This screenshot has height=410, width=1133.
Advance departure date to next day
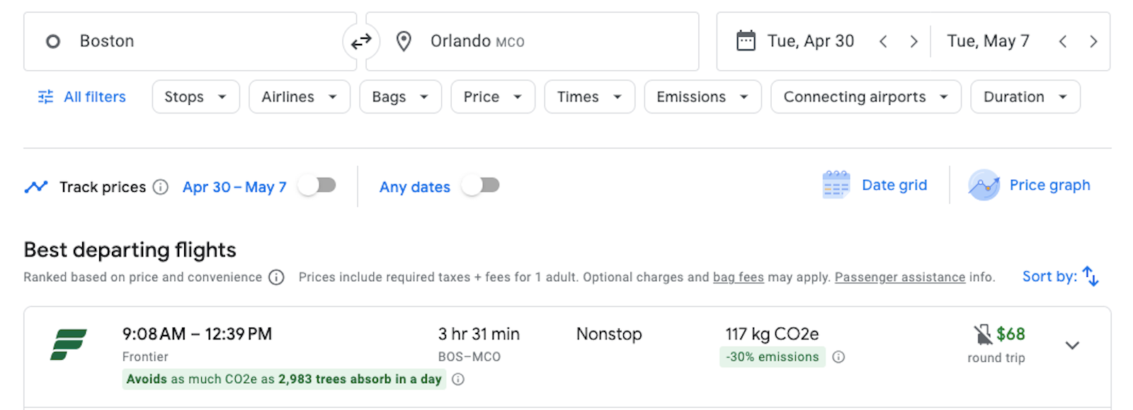pyautogui.click(x=913, y=42)
